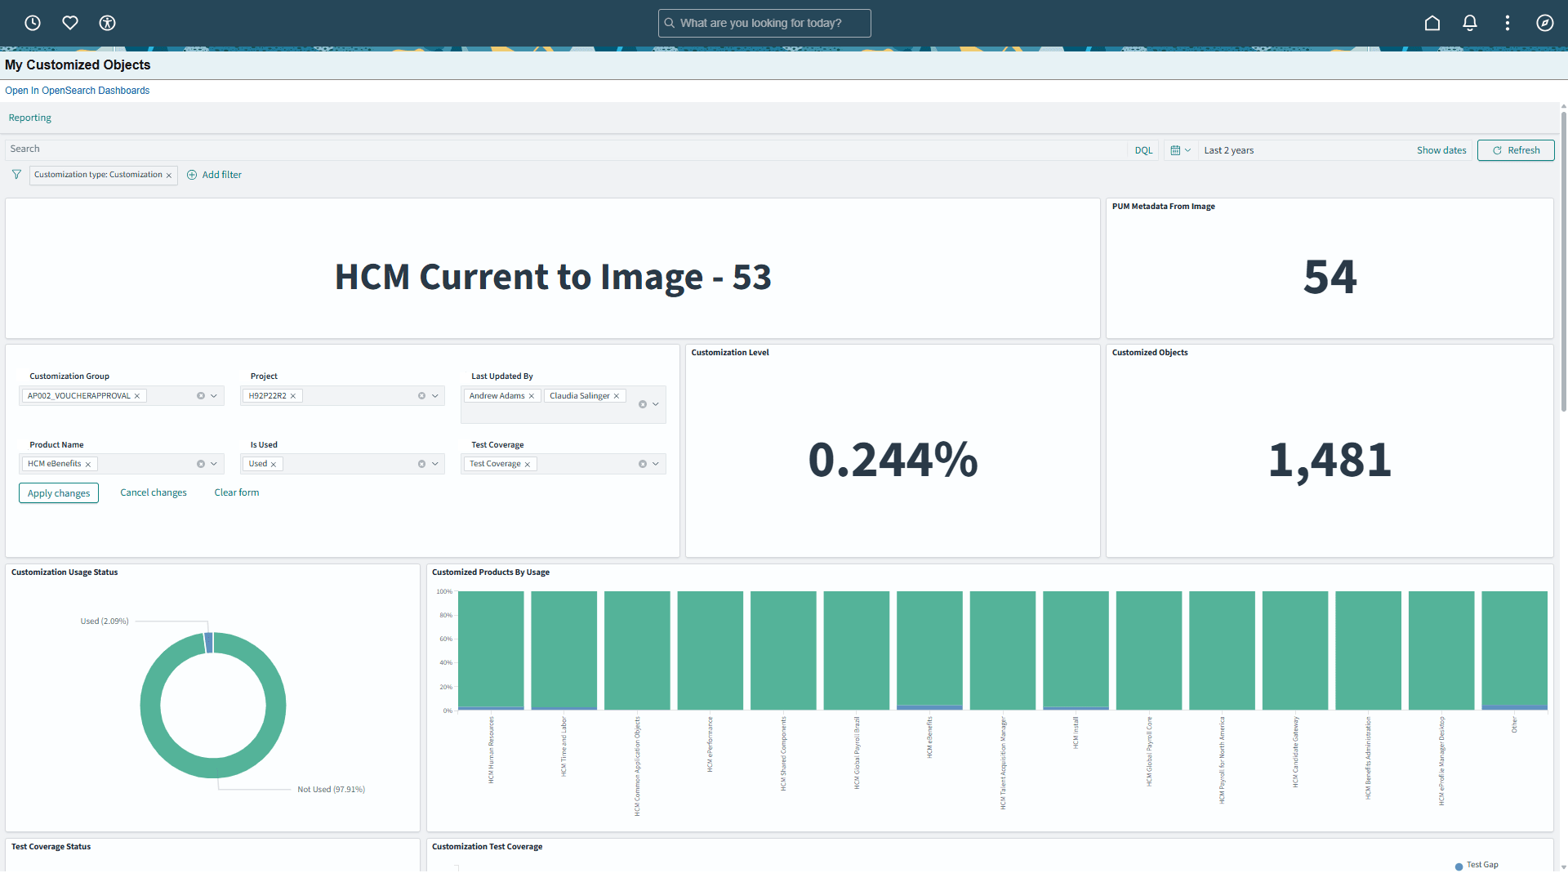Click the dashboard Search query field
Viewport: 1568px width, 882px height.
coord(566,149)
